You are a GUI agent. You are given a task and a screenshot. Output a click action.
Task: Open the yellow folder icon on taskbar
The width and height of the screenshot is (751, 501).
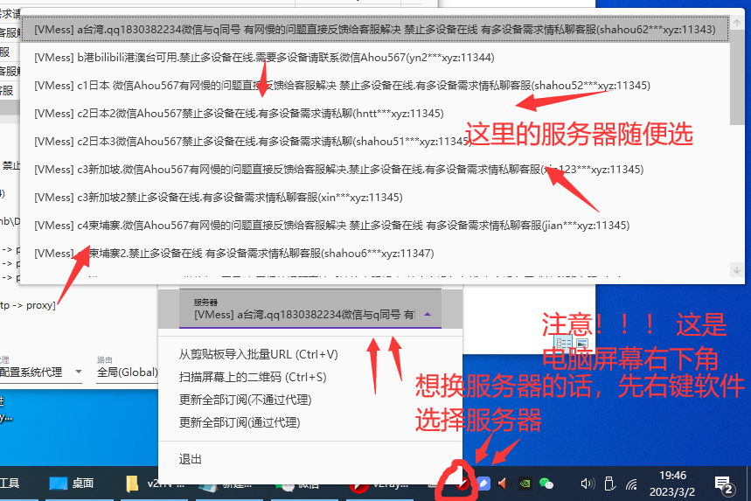132,484
